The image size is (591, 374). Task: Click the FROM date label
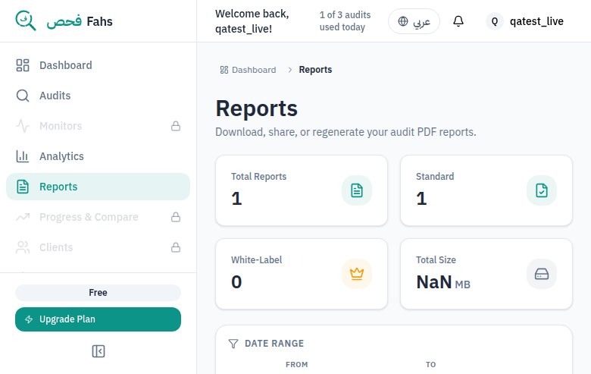click(296, 365)
